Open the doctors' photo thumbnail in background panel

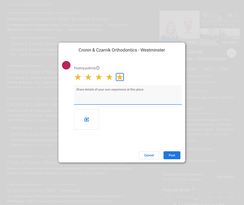click(x=180, y=26)
